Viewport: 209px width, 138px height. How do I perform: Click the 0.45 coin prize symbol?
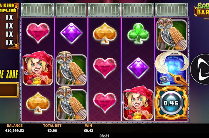click(x=171, y=103)
